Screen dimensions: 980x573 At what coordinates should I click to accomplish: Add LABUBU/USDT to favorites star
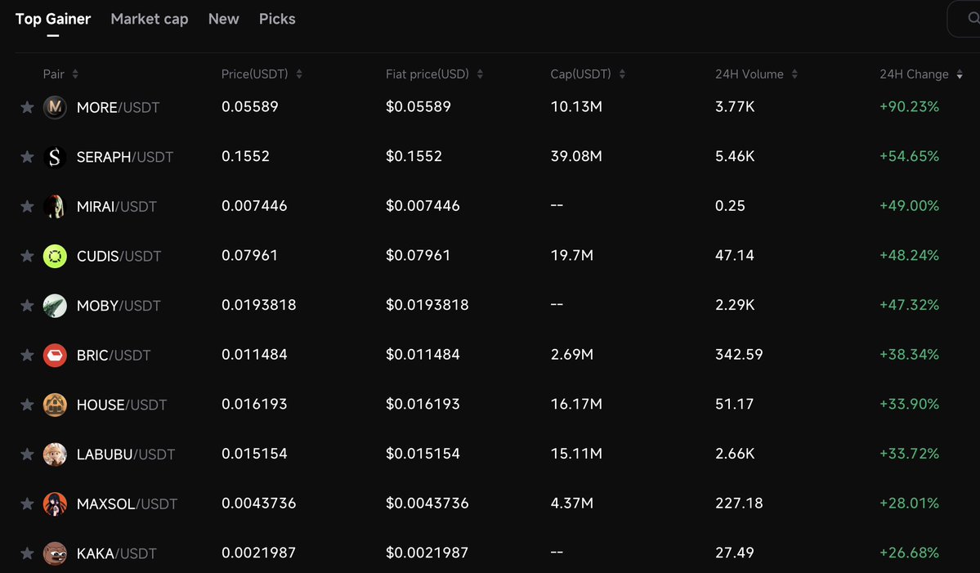tap(27, 454)
